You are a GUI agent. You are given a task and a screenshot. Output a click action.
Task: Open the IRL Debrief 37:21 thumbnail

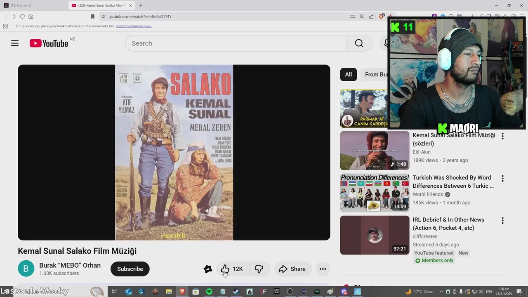[x=375, y=235]
